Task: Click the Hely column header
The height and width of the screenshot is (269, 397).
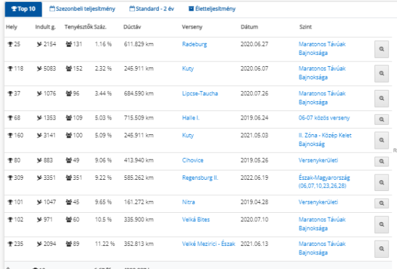Action: point(11,27)
